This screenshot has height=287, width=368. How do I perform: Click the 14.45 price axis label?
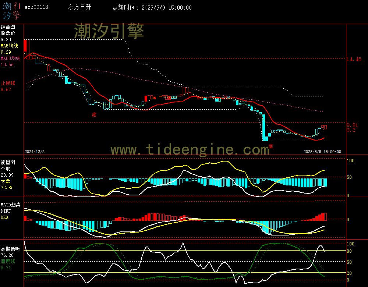(x=354, y=59)
